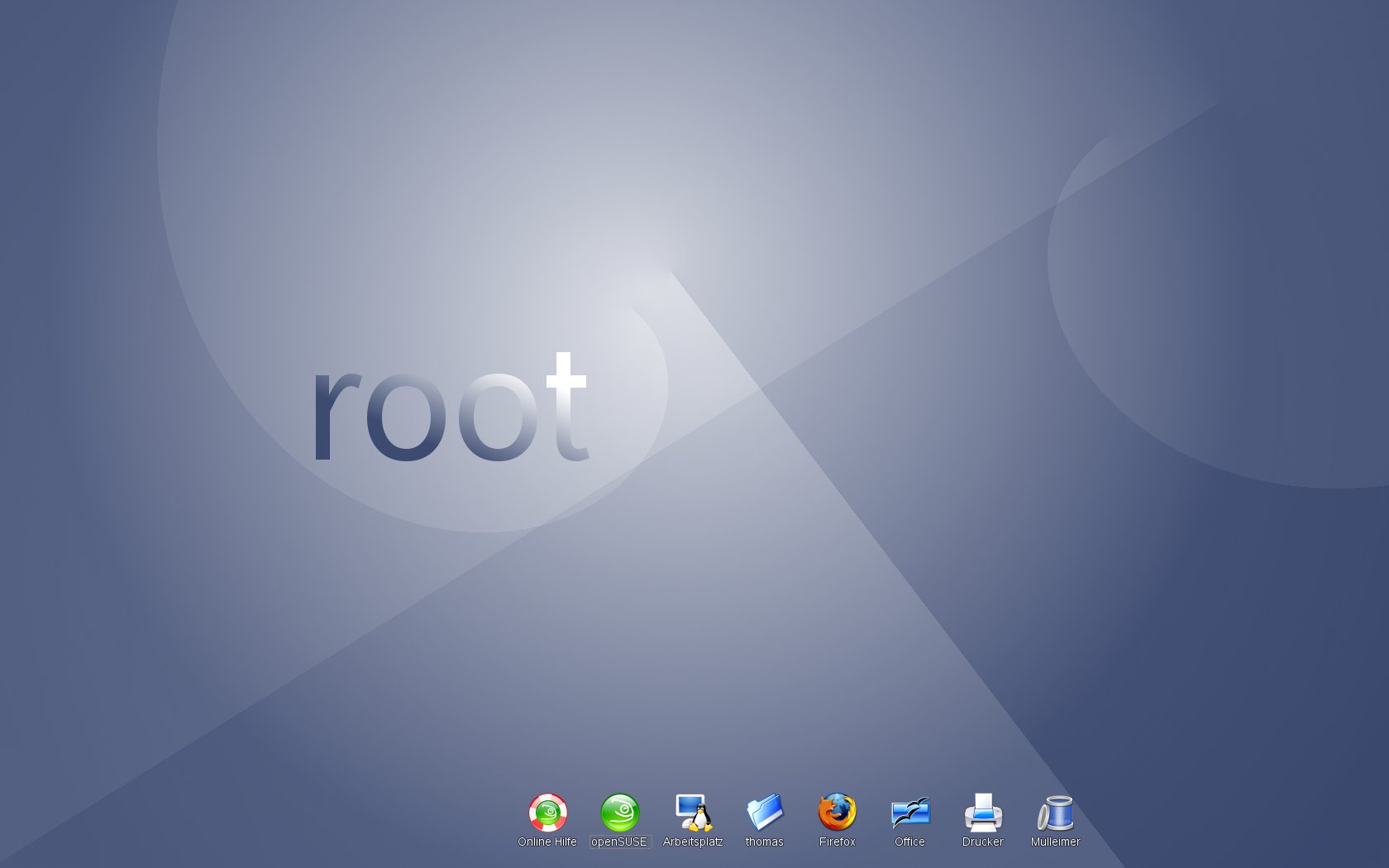The width and height of the screenshot is (1389, 868).
Task: Select the "Office" label text
Action: coord(910,842)
